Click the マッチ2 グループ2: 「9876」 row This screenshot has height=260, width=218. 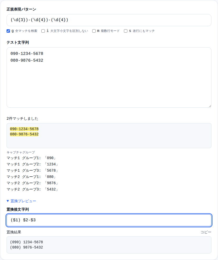[x=32, y=183]
